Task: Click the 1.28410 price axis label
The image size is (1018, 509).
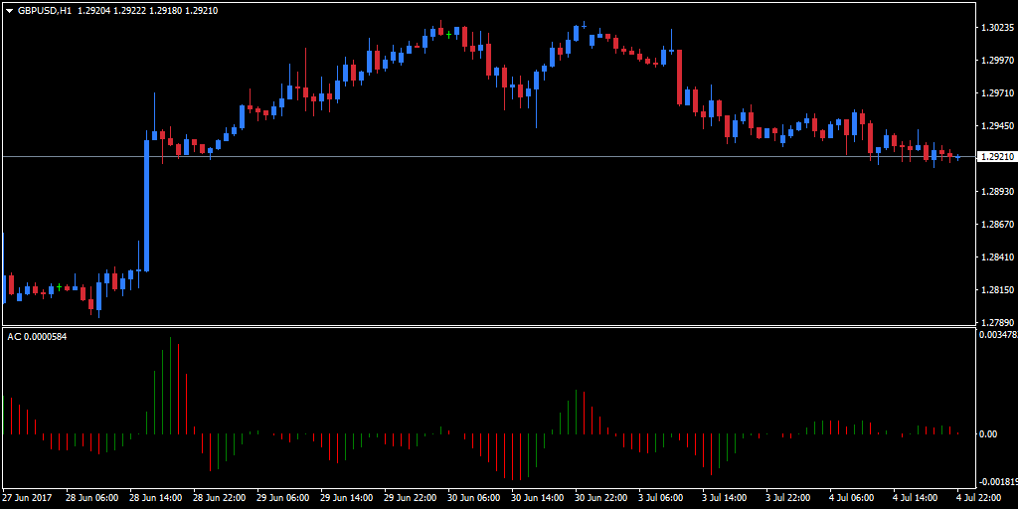Action: (996, 257)
